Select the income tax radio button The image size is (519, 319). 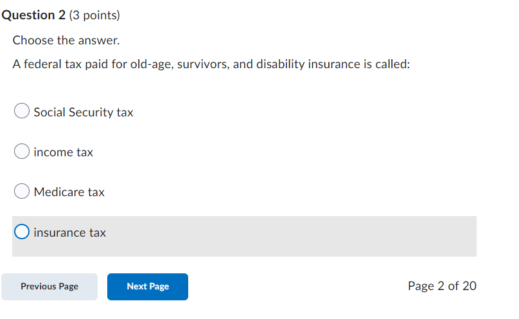(22, 152)
